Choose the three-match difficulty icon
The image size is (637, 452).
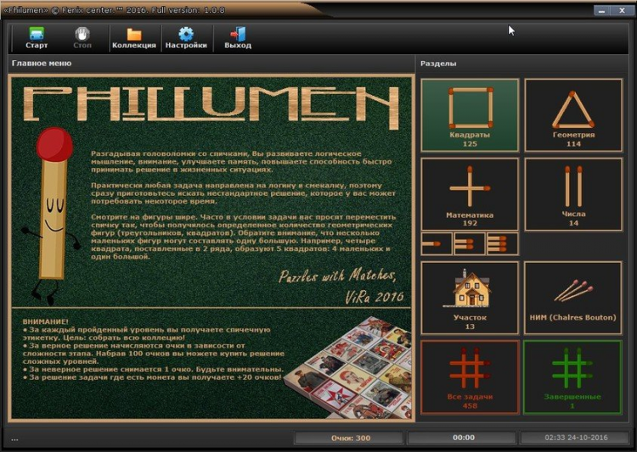click(x=503, y=244)
